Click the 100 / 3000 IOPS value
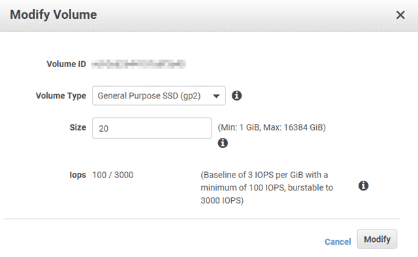This screenshot has height=257, width=418. 113,175
